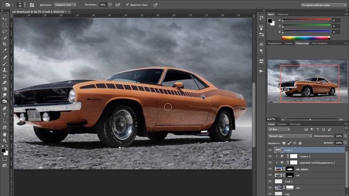Select the Quick Selection tool
The width and height of the screenshot is (349, 196).
[4, 38]
